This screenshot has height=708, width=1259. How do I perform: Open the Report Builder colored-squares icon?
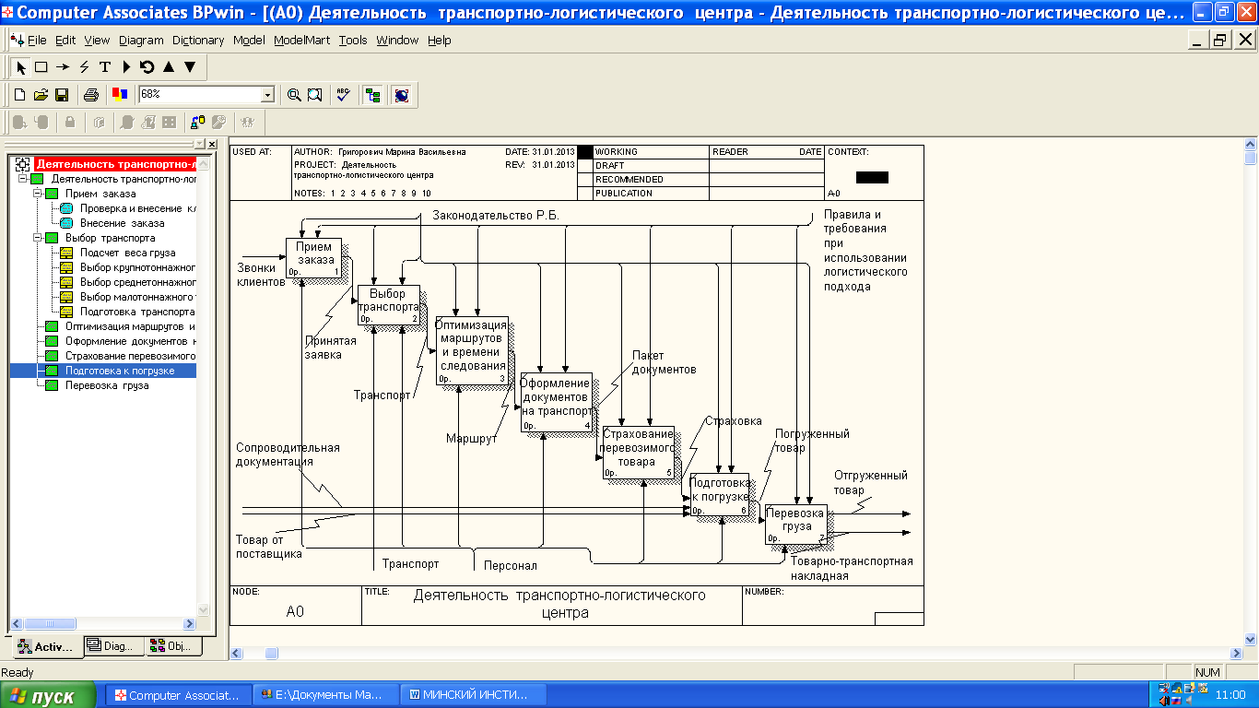[120, 95]
